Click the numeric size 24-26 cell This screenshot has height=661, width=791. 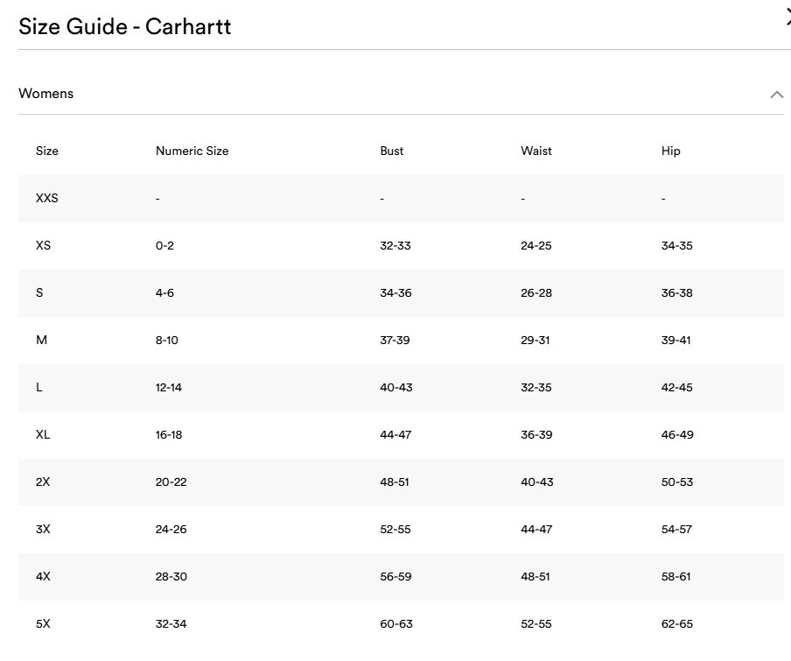tap(171, 529)
